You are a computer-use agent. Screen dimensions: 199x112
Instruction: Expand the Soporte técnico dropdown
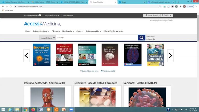coord(52,16)
